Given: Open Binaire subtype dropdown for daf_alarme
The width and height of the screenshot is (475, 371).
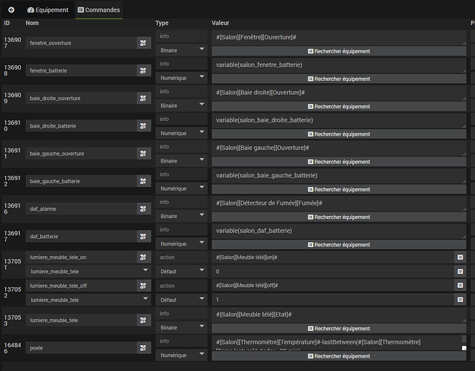Looking at the screenshot, I should pos(181,216).
